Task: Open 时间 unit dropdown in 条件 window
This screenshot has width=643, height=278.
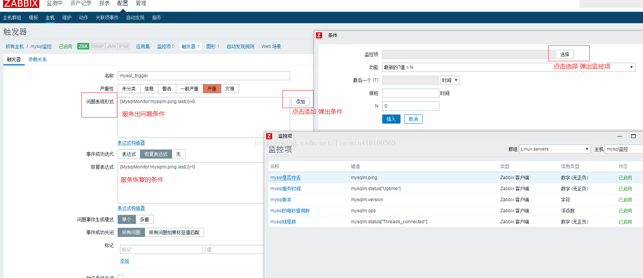Action: [450, 80]
